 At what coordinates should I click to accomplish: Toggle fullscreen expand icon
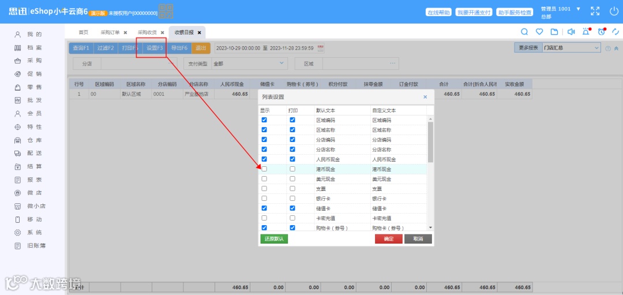coord(595,11)
